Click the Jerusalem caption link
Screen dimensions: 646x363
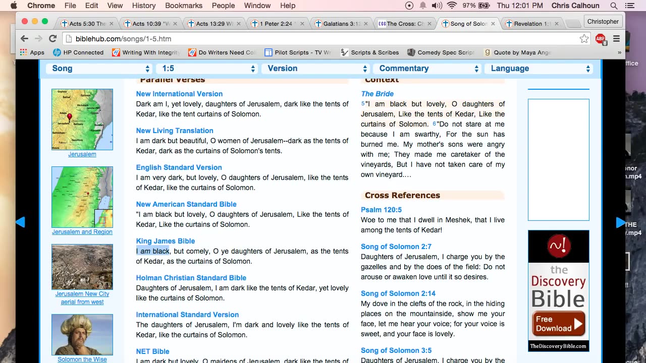82,154
